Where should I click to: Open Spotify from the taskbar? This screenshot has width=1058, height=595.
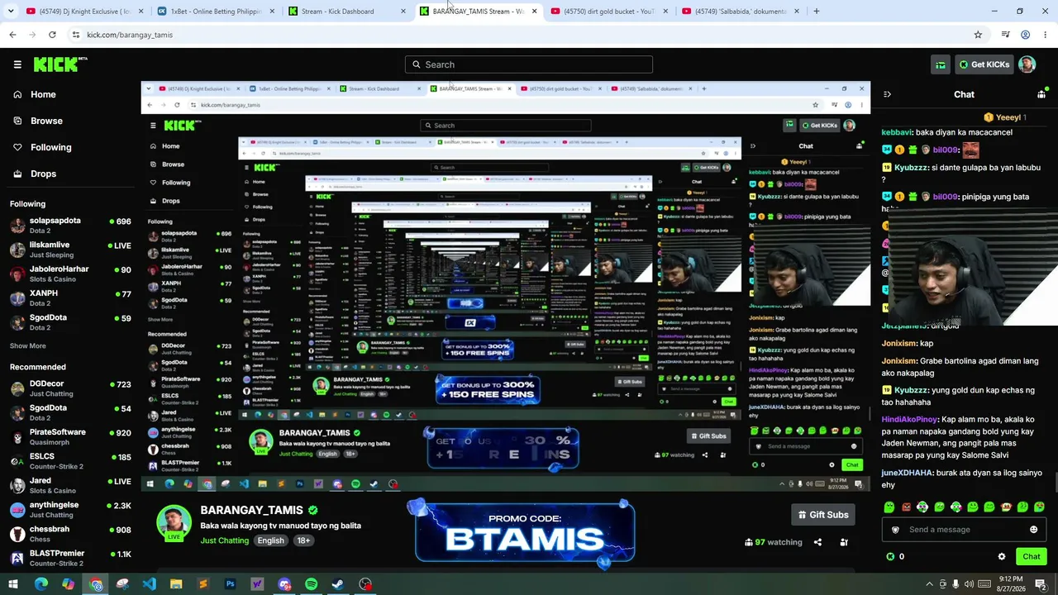(x=311, y=584)
